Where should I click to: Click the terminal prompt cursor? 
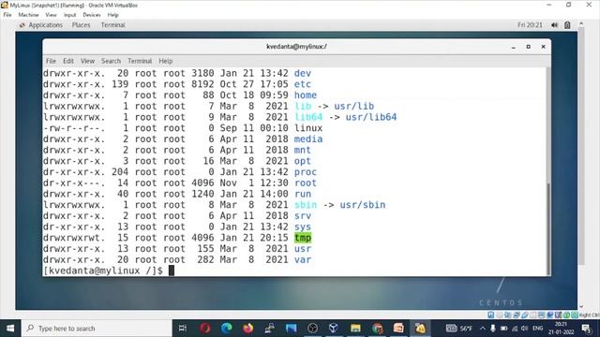tap(172, 271)
